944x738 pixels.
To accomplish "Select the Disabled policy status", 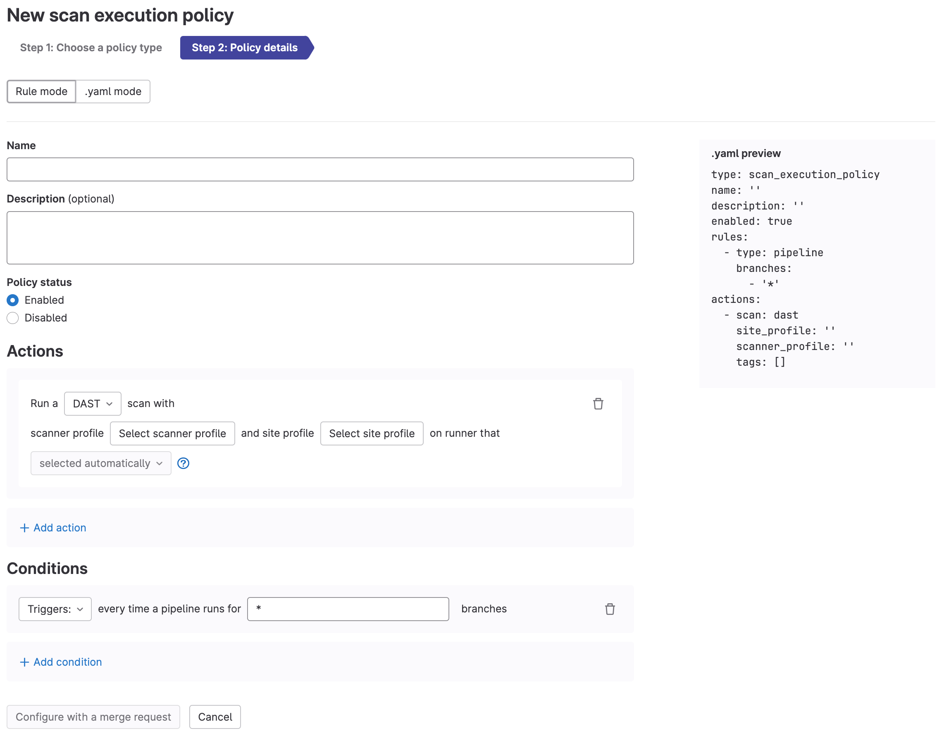I will [13, 318].
